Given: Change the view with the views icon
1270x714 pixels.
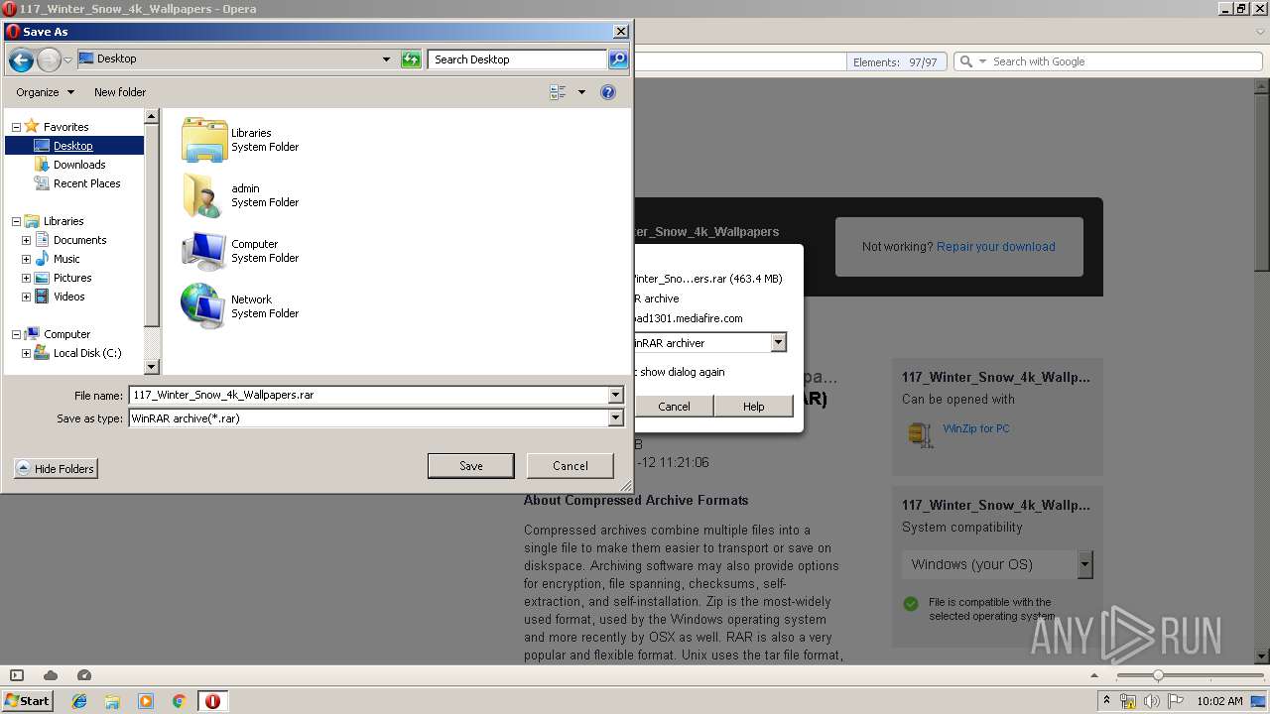Looking at the screenshot, I should pyautogui.click(x=558, y=92).
